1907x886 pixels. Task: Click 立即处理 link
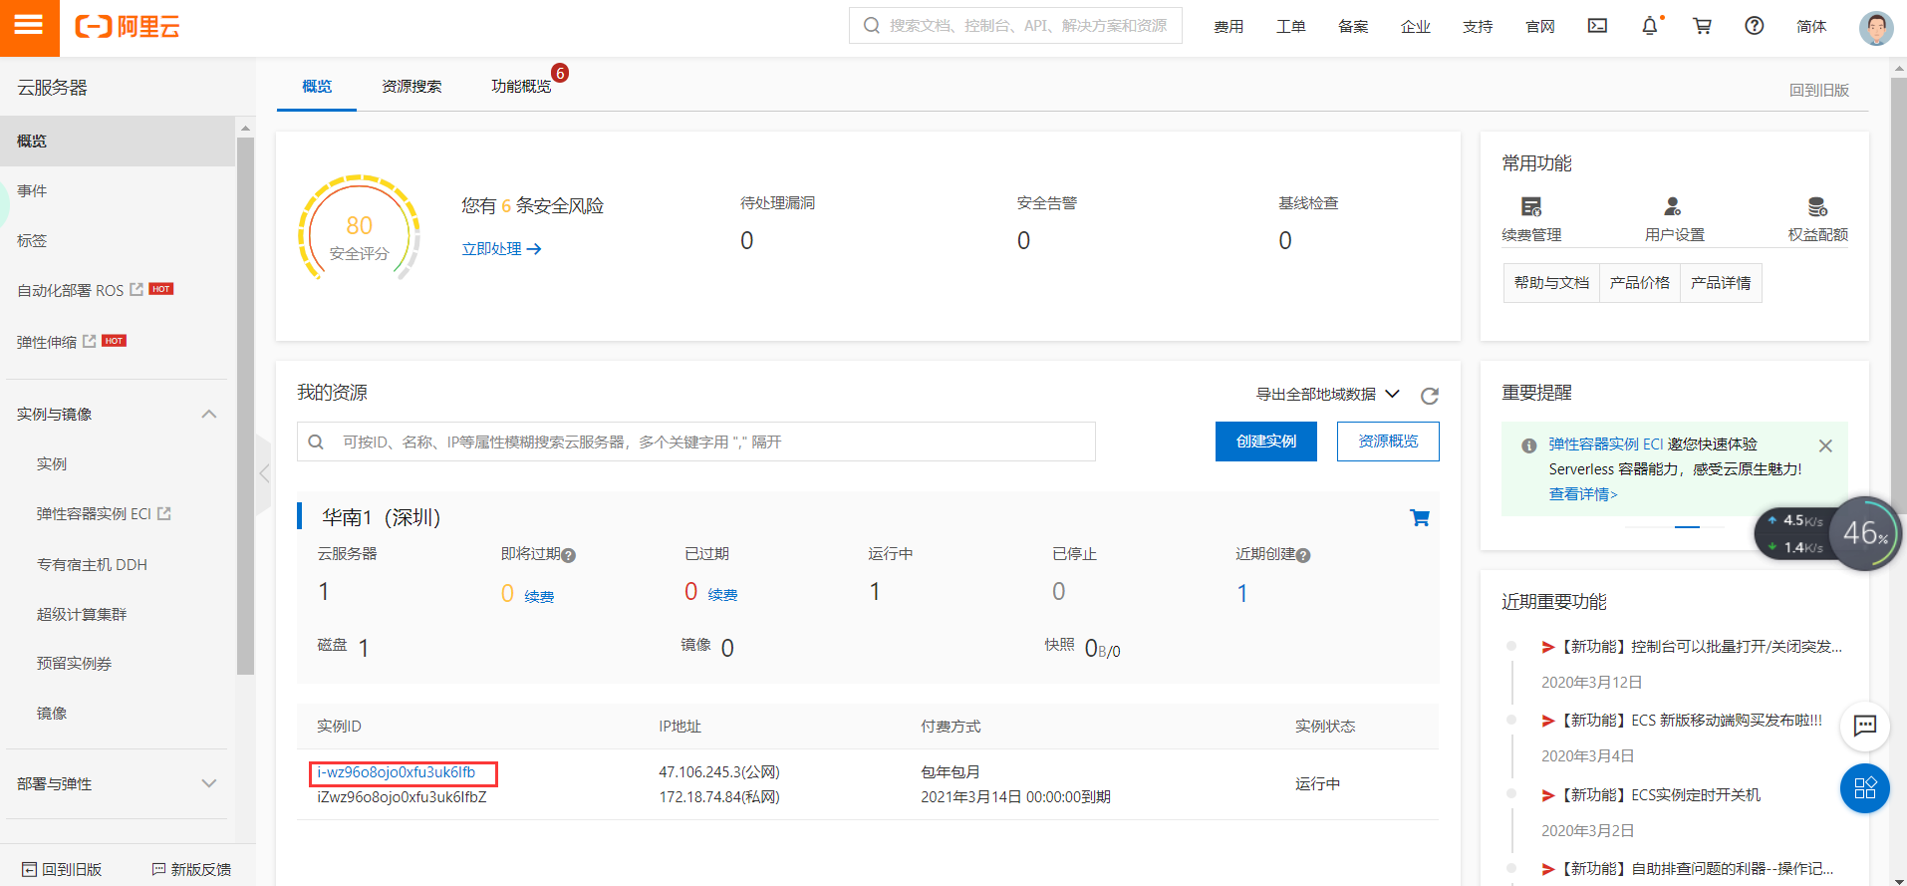[501, 249]
